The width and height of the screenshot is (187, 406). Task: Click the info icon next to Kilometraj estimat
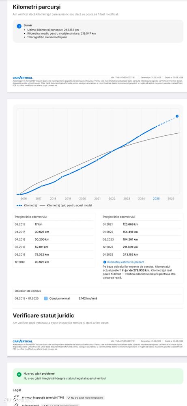click(x=104, y=262)
